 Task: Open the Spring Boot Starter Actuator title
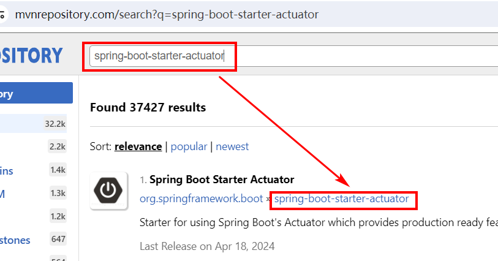(222, 180)
